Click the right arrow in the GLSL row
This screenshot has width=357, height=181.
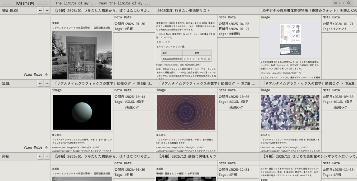tap(47, 83)
